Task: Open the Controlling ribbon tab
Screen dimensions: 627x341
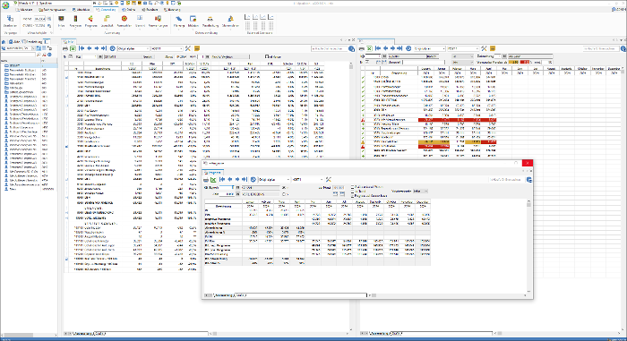Action: pos(106,9)
